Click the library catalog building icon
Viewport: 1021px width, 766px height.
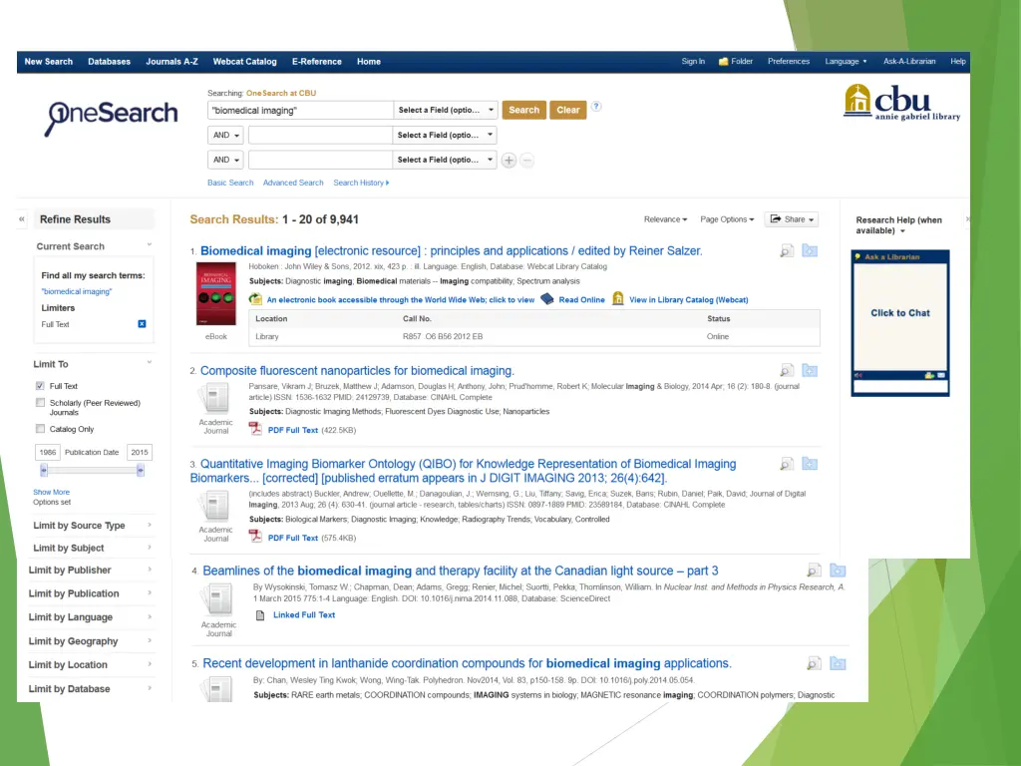[x=618, y=299]
